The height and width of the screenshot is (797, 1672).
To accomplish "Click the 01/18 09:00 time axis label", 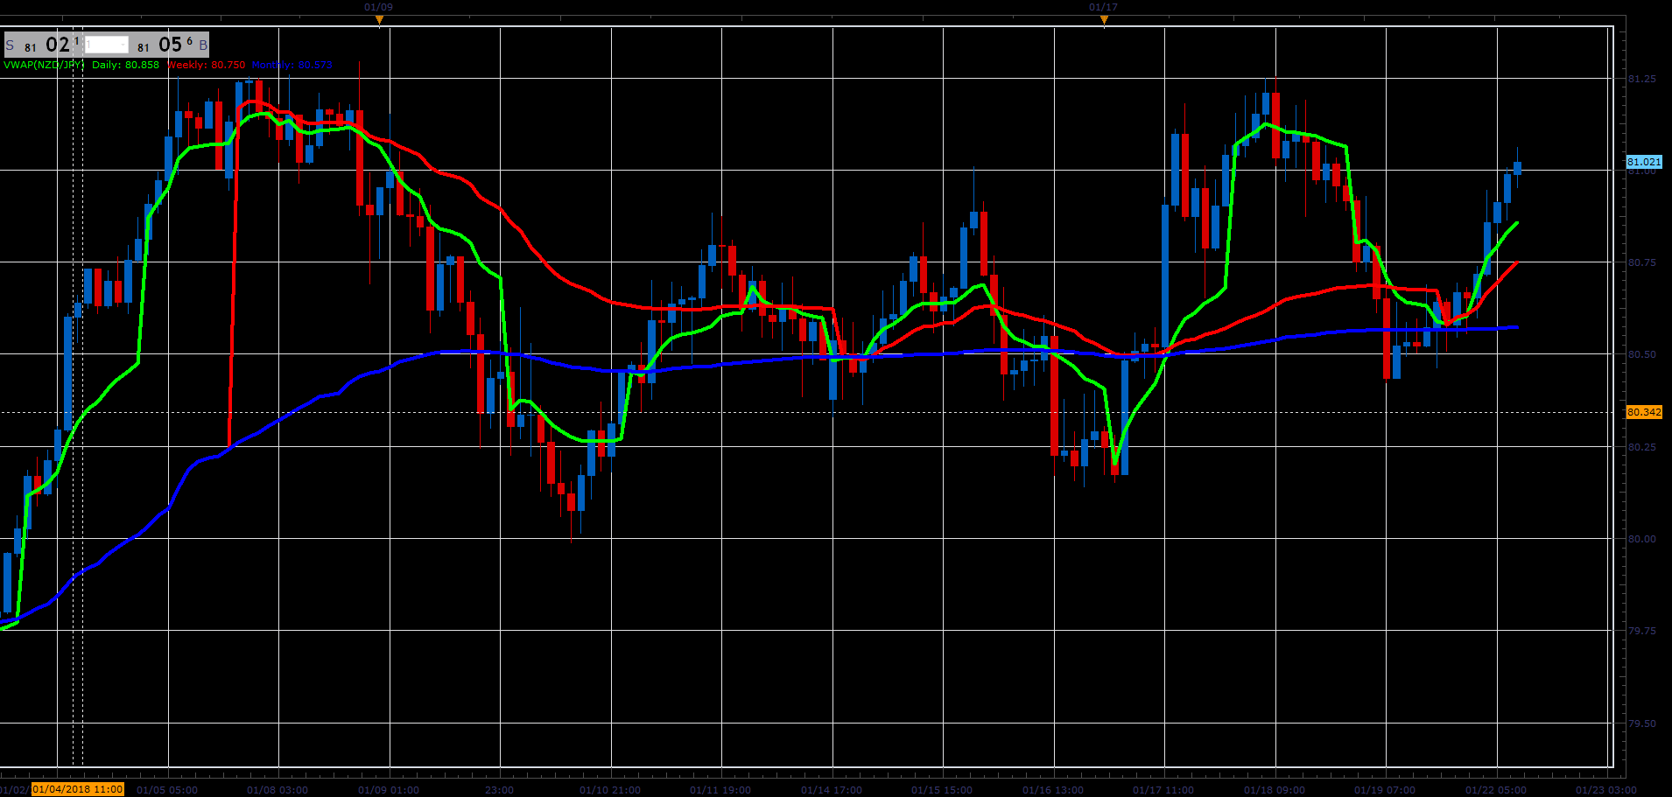I will (1275, 790).
